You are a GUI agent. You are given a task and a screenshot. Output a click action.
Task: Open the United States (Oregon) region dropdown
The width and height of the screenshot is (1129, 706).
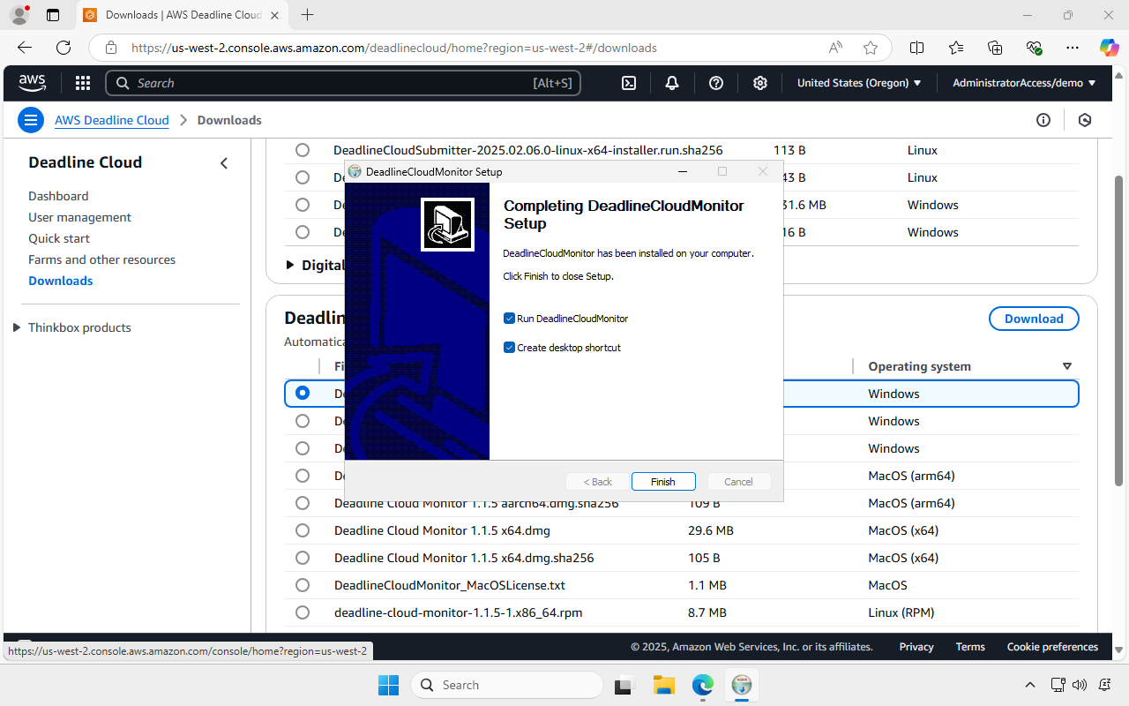(858, 82)
